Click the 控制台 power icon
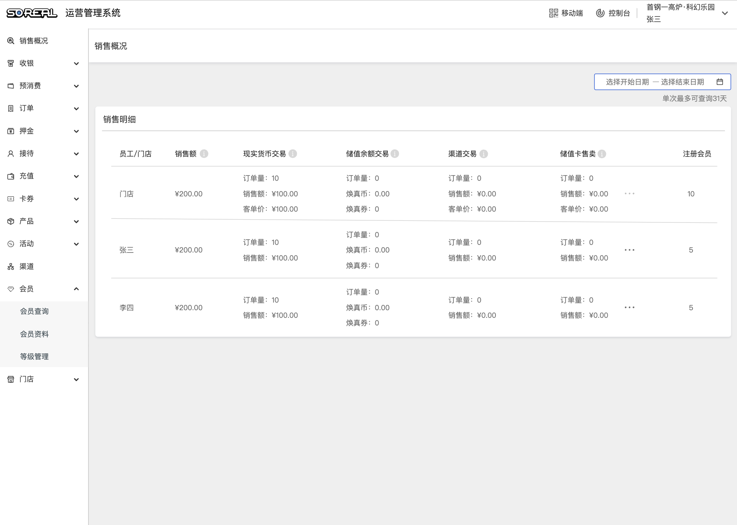This screenshot has height=525, width=737. pos(600,13)
